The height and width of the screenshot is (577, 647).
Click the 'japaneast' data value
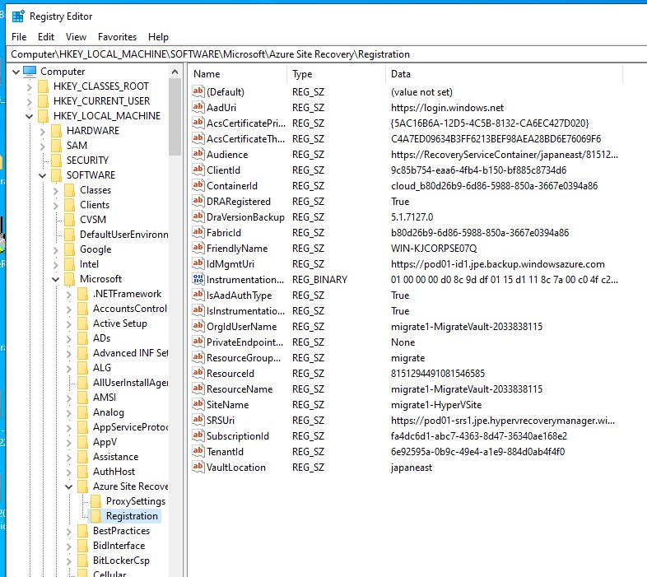coord(412,468)
